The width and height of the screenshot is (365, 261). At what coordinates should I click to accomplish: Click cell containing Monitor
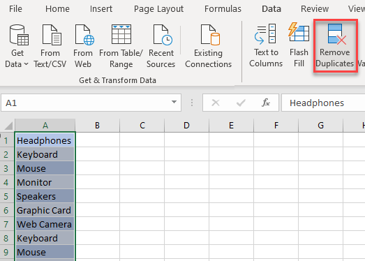coord(45,182)
